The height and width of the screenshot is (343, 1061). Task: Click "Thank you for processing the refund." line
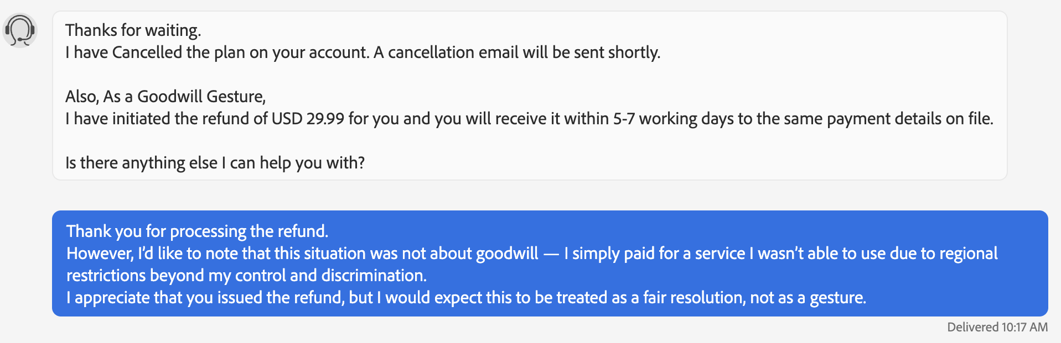click(197, 231)
